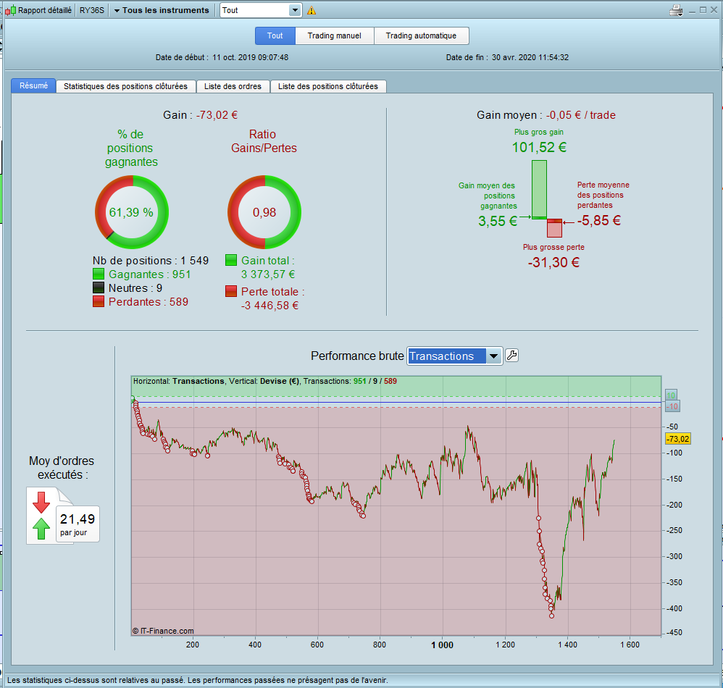The image size is (723, 688).
Task: Click the RY36S account label
Action: [92, 10]
